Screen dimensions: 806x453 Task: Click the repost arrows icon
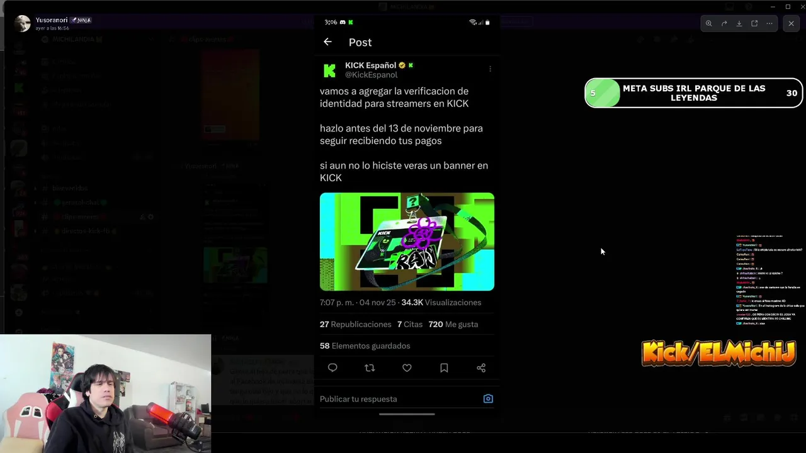click(370, 368)
